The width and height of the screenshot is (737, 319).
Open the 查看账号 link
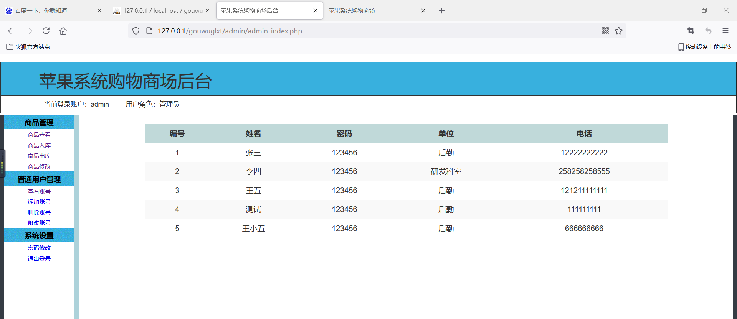tap(39, 191)
